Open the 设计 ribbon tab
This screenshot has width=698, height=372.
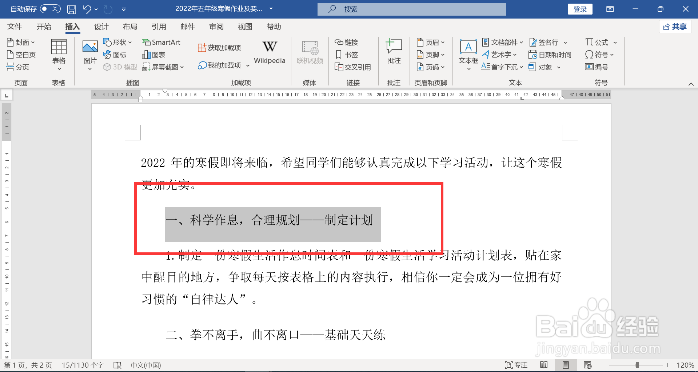[101, 26]
